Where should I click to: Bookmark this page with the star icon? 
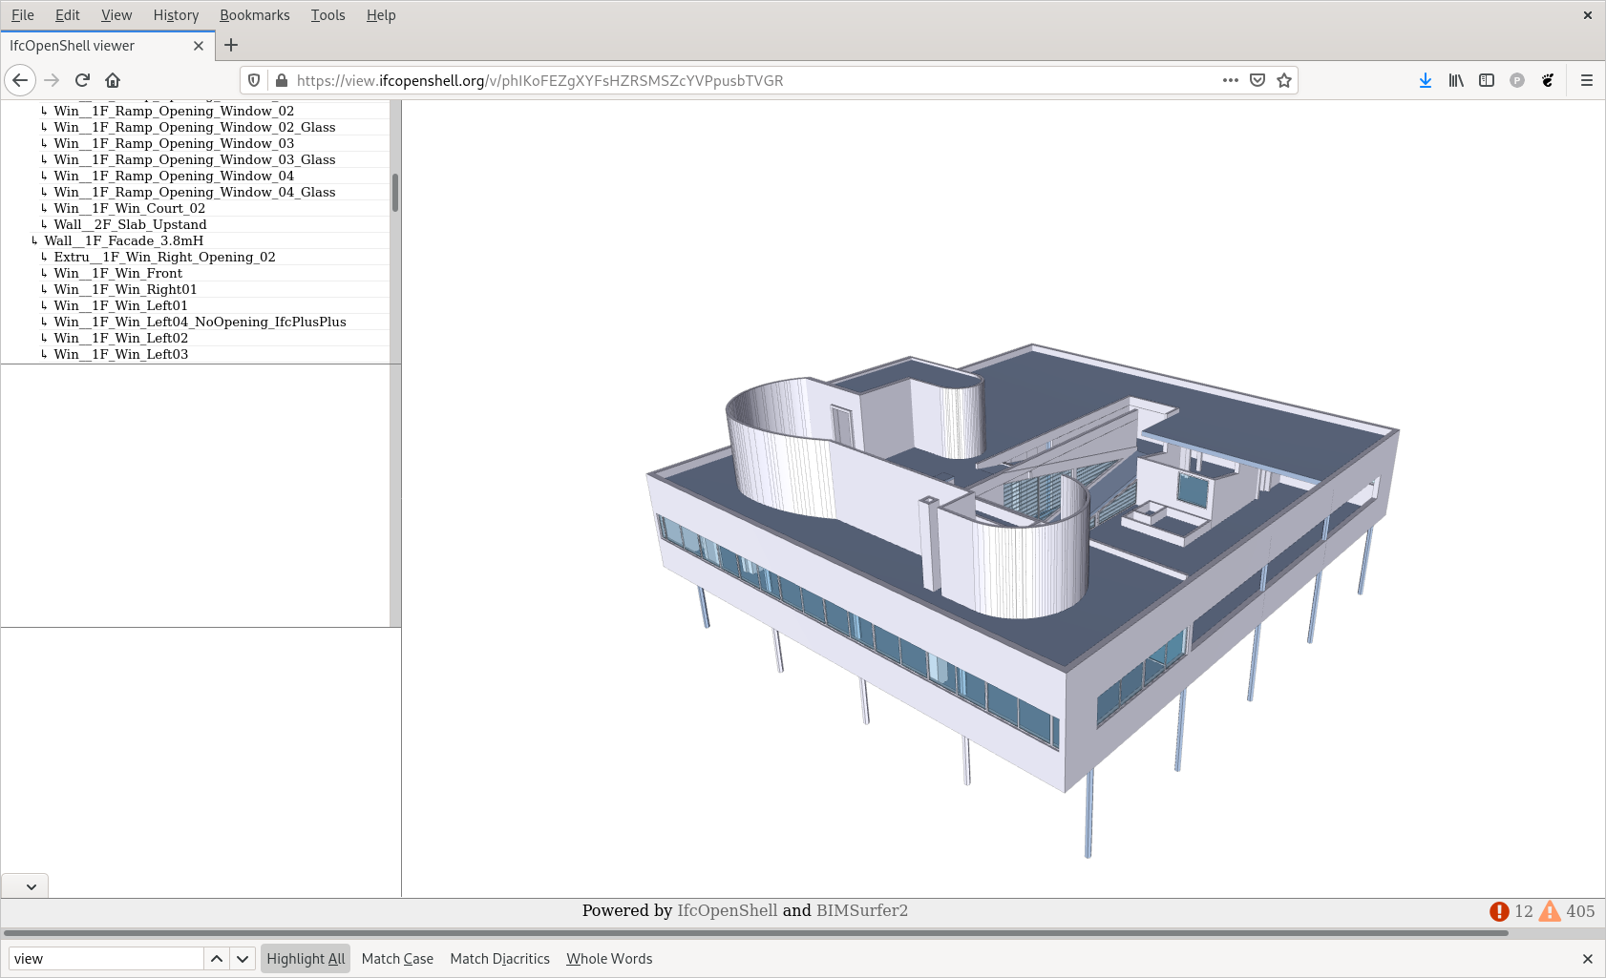point(1284,80)
